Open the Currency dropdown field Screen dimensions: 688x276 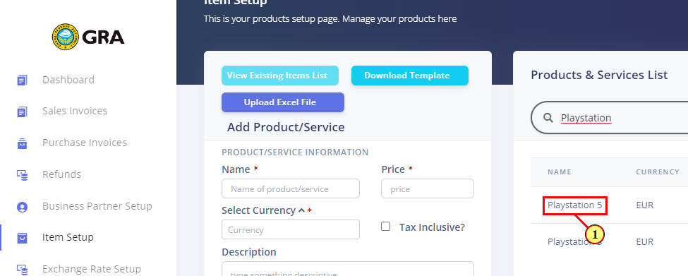[291, 229]
